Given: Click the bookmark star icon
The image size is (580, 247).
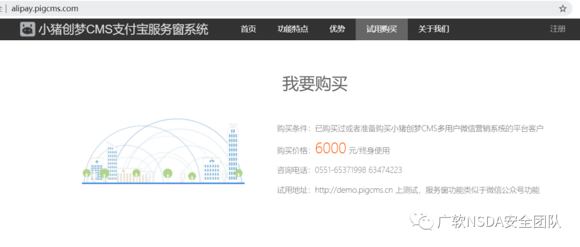Looking at the screenshot, I should pyautogui.click(x=563, y=9).
